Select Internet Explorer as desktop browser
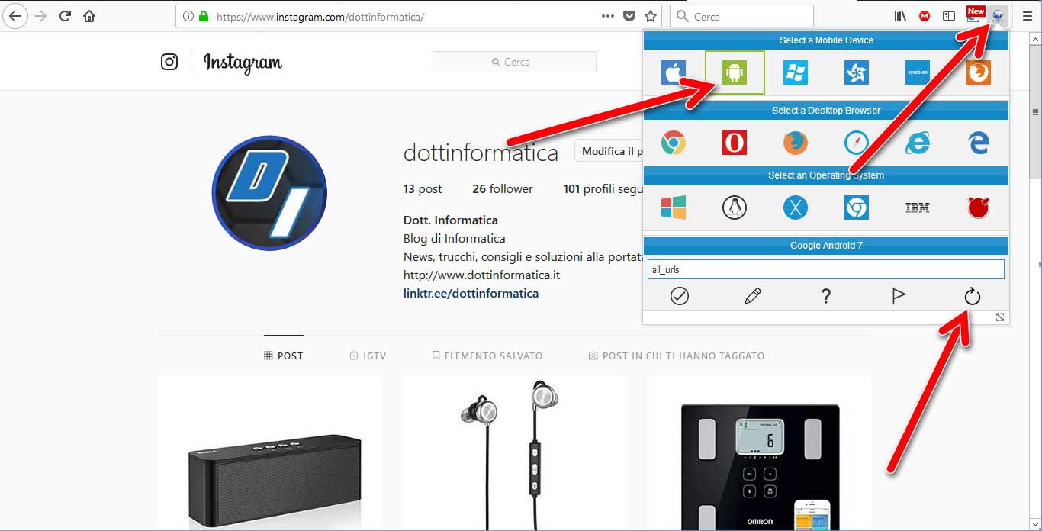Viewport: 1042px width, 531px height. point(917,143)
